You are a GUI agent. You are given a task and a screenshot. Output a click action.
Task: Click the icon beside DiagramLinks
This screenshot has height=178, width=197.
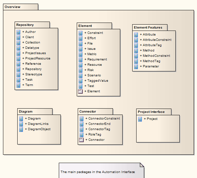coord(21,124)
